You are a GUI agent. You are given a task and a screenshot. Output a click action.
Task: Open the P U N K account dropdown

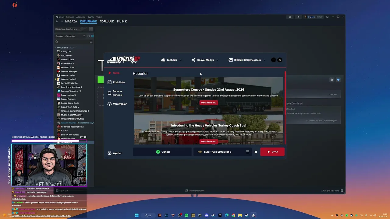click(x=313, y=17)
